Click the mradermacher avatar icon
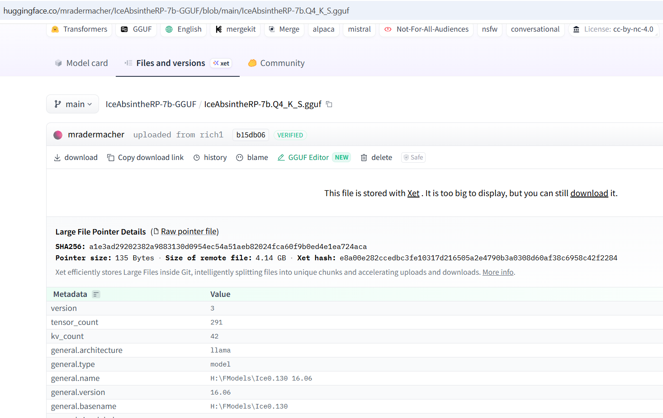Screen dimensions: 663x418 point(58,135)
